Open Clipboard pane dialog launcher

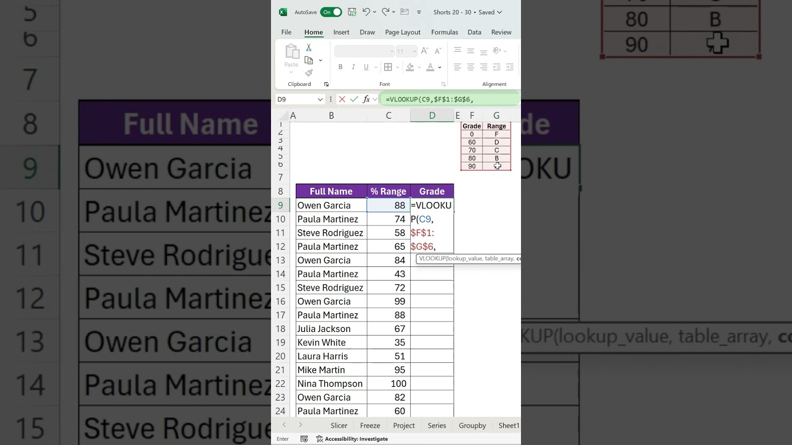(327, 84)
